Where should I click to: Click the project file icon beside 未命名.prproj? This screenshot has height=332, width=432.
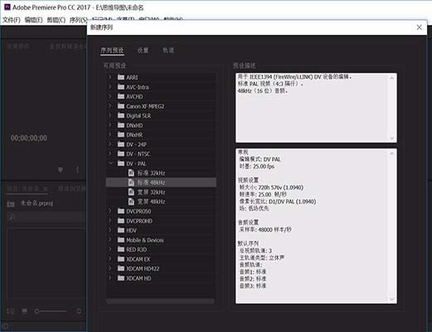click(x=11, y=204)
